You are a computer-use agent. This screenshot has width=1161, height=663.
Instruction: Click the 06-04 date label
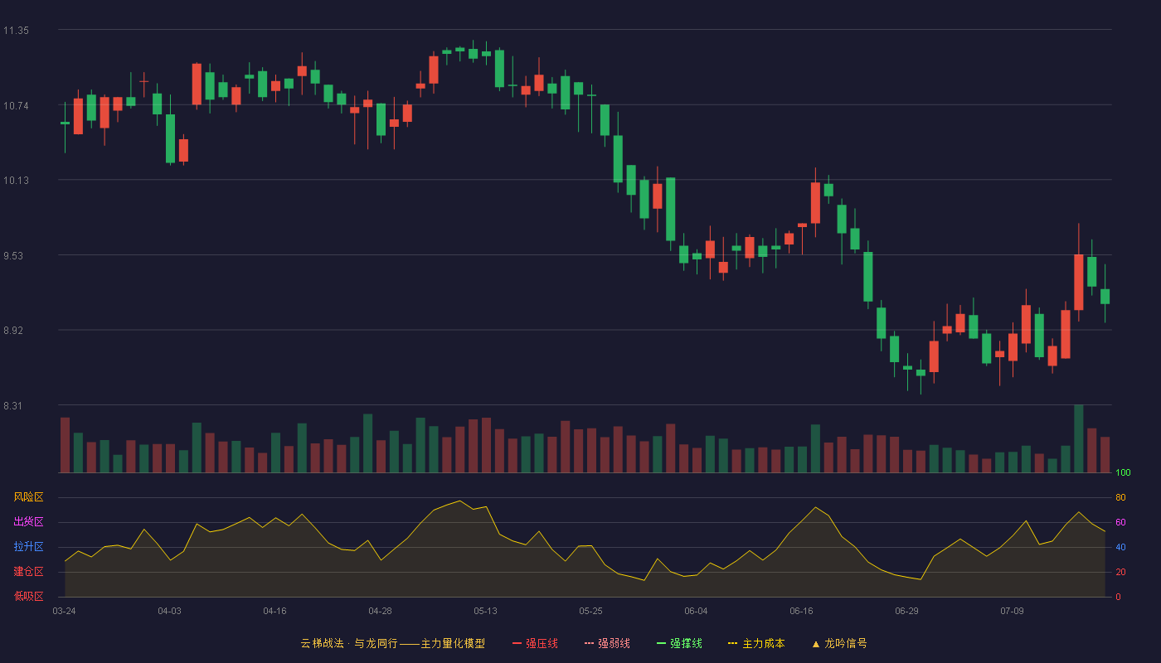[x=696, y=611]
